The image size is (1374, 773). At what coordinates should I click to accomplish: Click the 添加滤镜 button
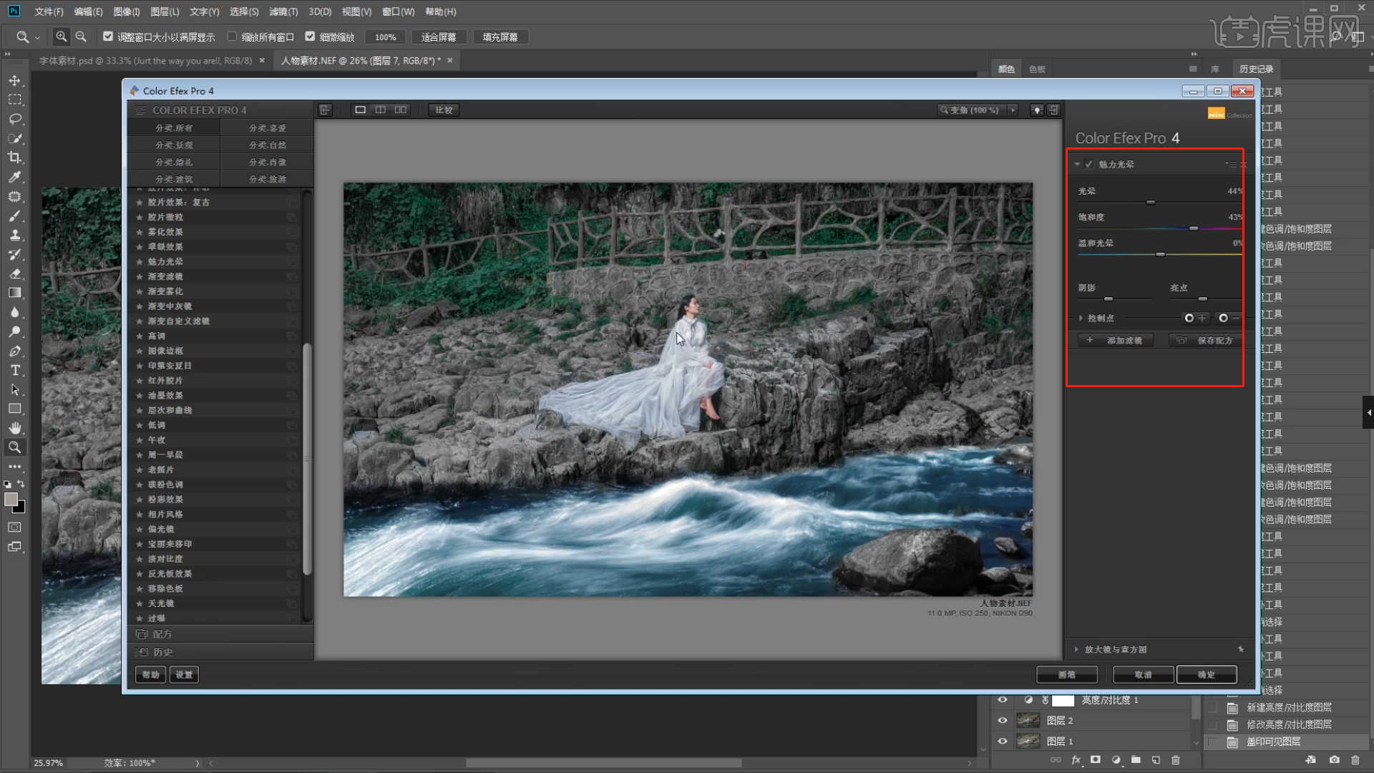[x=1116, y=340]
